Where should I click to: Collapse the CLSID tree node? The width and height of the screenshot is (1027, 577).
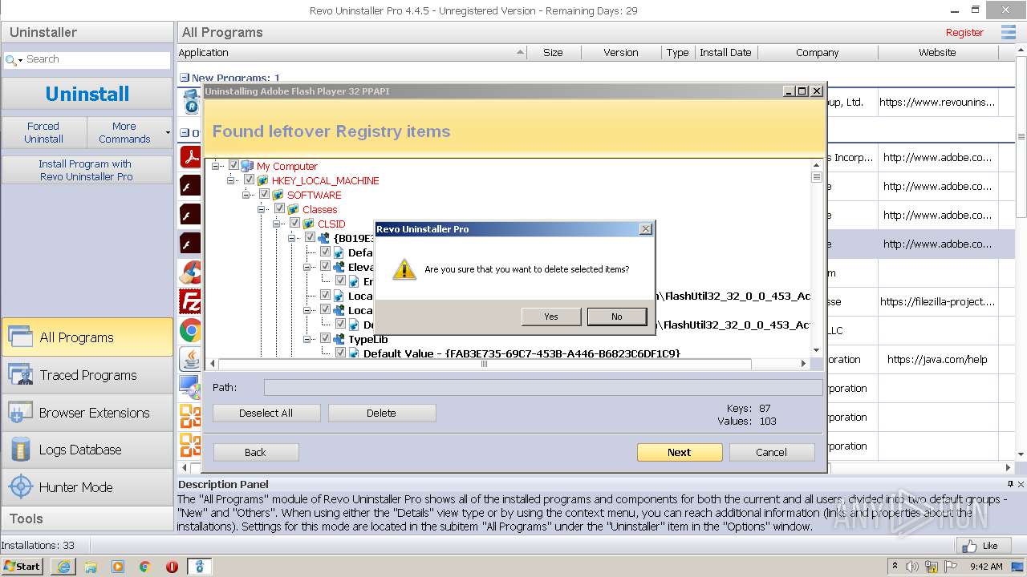coord(277,224)
